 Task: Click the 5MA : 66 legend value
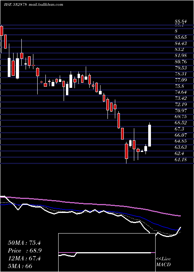(20, 266)
